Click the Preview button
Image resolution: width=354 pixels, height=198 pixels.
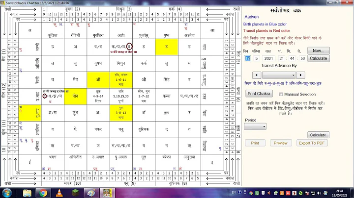tap(281, 143)
